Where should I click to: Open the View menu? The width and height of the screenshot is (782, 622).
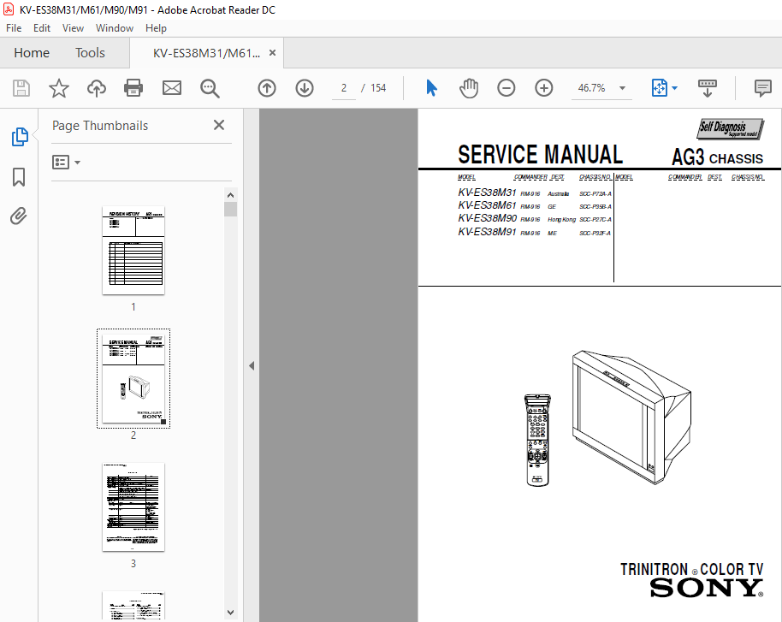[73, 28]
